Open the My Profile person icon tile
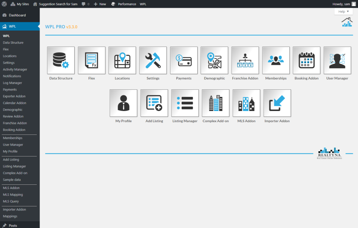The width and height of the screenshot is (358, 228). [123, 103]
